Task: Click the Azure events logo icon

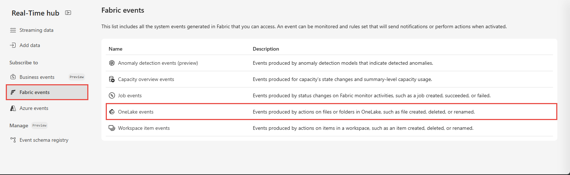Action: pos(13,108)
